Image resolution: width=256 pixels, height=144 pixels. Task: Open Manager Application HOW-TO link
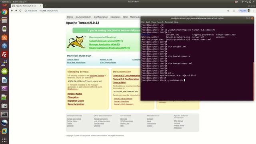104,44
